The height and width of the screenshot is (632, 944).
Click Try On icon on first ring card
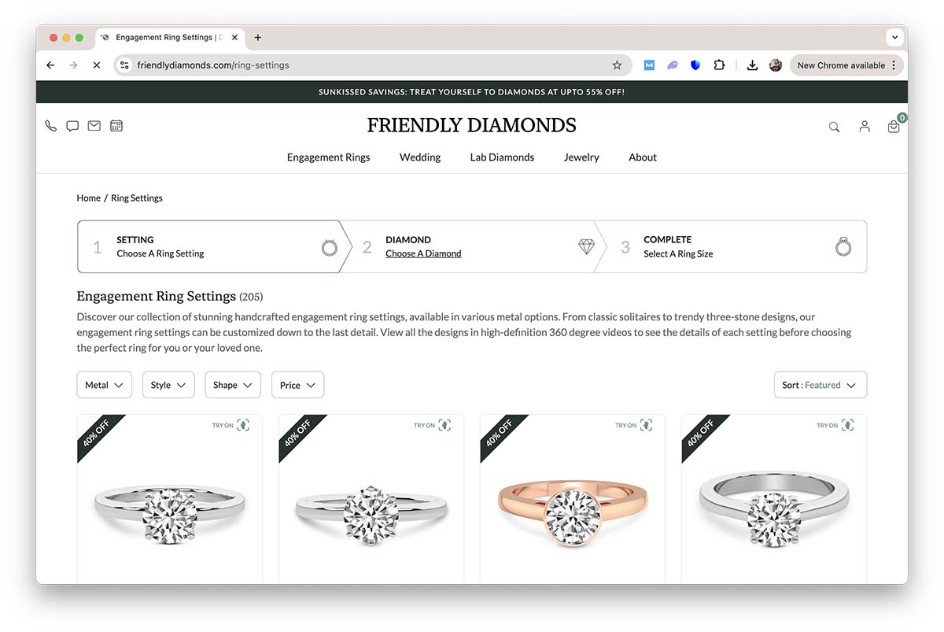(243, 425)
